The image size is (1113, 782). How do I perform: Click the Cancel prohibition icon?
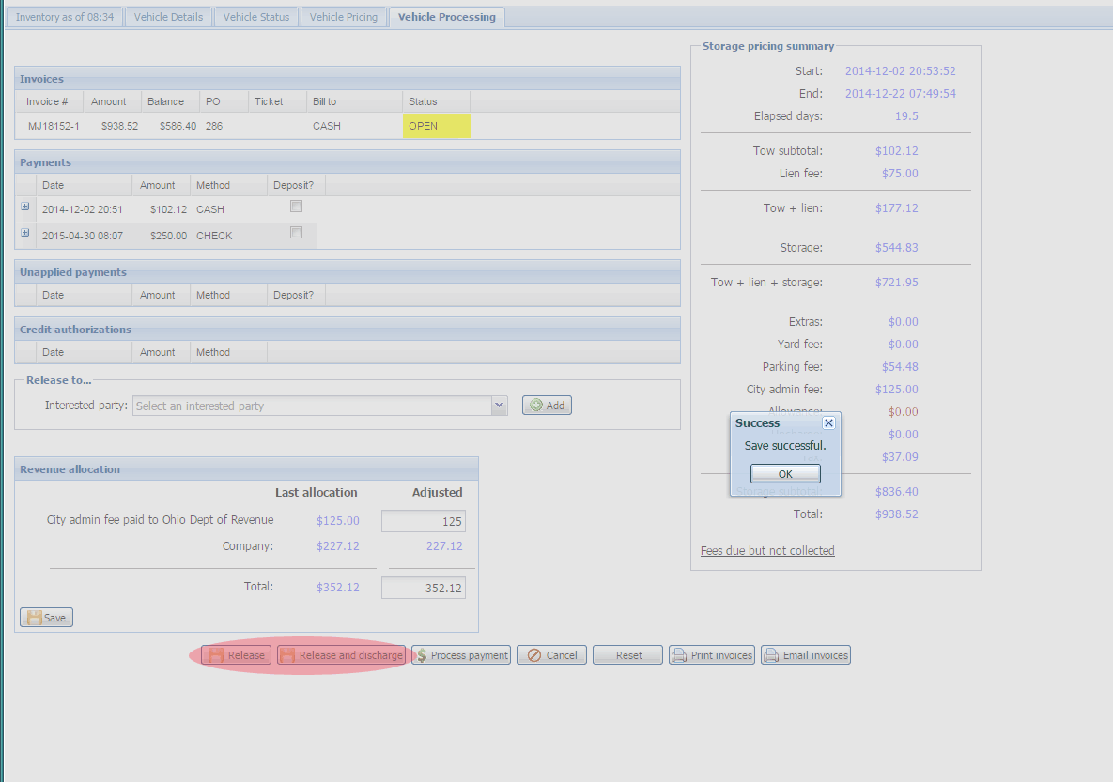point(533,655)
